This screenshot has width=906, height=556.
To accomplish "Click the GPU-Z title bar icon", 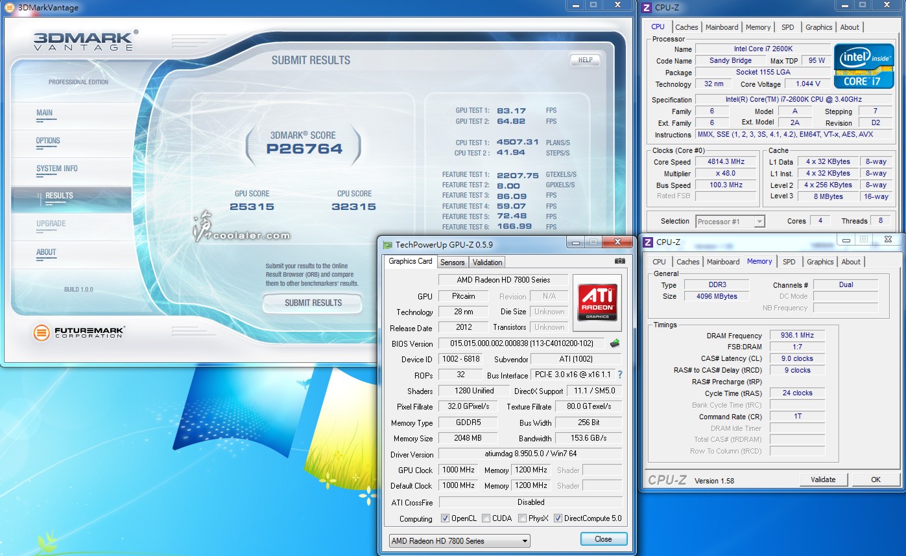I will pyautogui.click(x=387, y=245).
